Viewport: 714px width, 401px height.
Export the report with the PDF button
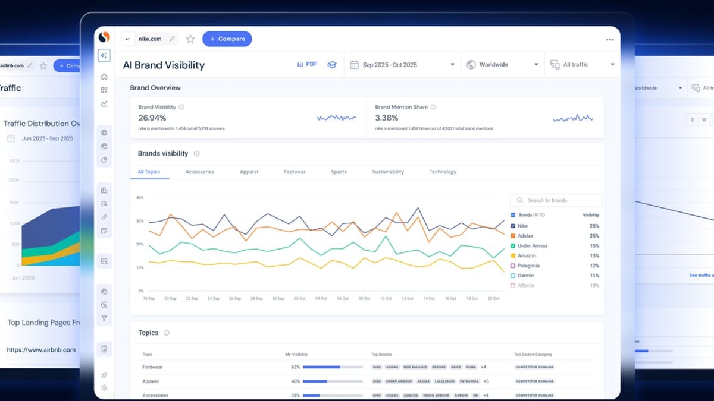[307, 64]
